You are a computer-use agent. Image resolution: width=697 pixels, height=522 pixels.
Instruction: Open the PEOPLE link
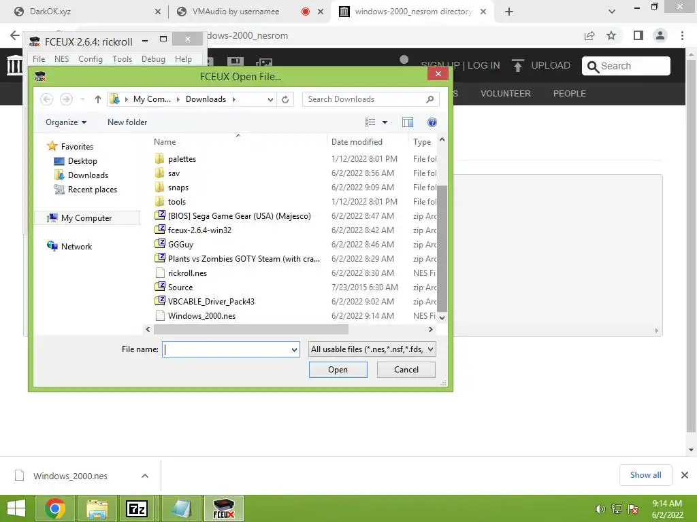(x=570, y=94)
